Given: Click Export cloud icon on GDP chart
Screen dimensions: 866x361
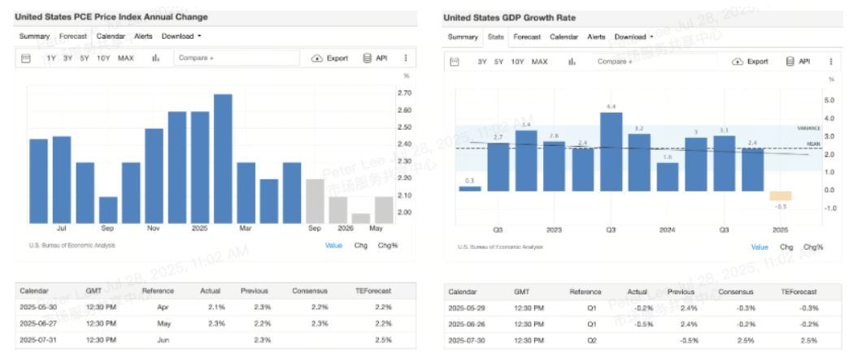Looking at the screenshot, I should point(738,62).
